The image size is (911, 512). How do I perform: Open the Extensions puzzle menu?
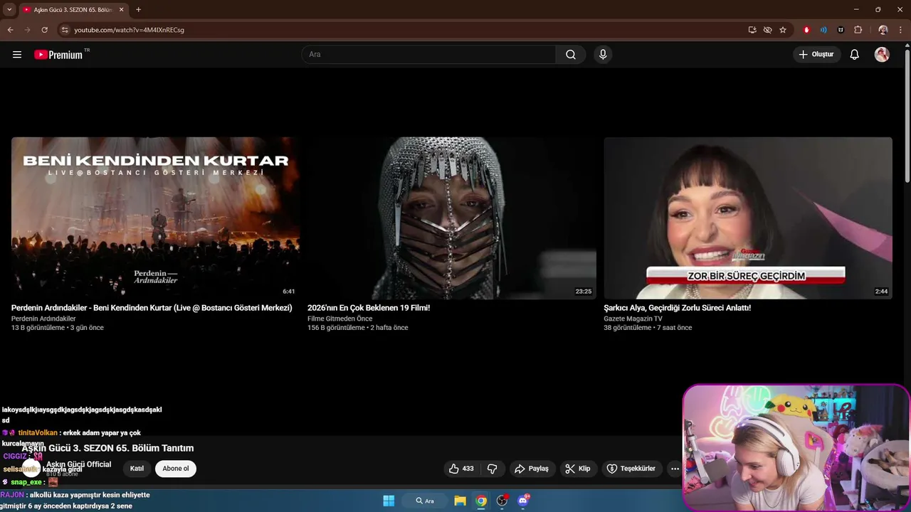coord(858,30)
